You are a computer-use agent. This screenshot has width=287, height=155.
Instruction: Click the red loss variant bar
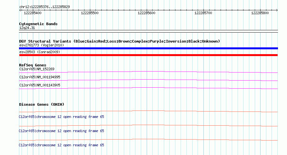coord(148,55)
